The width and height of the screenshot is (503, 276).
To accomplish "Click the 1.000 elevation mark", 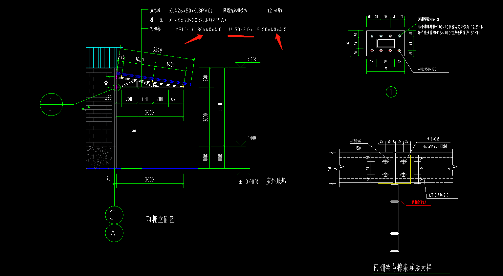I will pyautogui.click(x=252, y=138).
